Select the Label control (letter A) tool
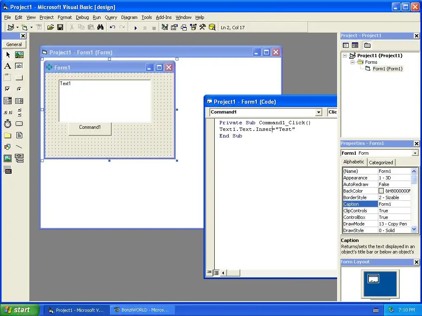This screenshot has height=316, width=422. pos(8,66)
